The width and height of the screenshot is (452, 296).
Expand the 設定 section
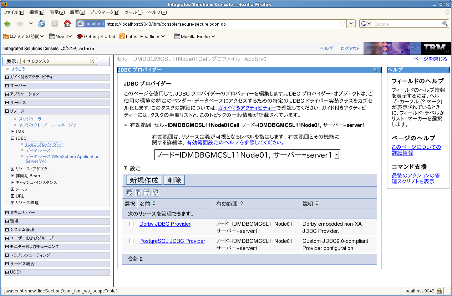[x=126, y=168]
